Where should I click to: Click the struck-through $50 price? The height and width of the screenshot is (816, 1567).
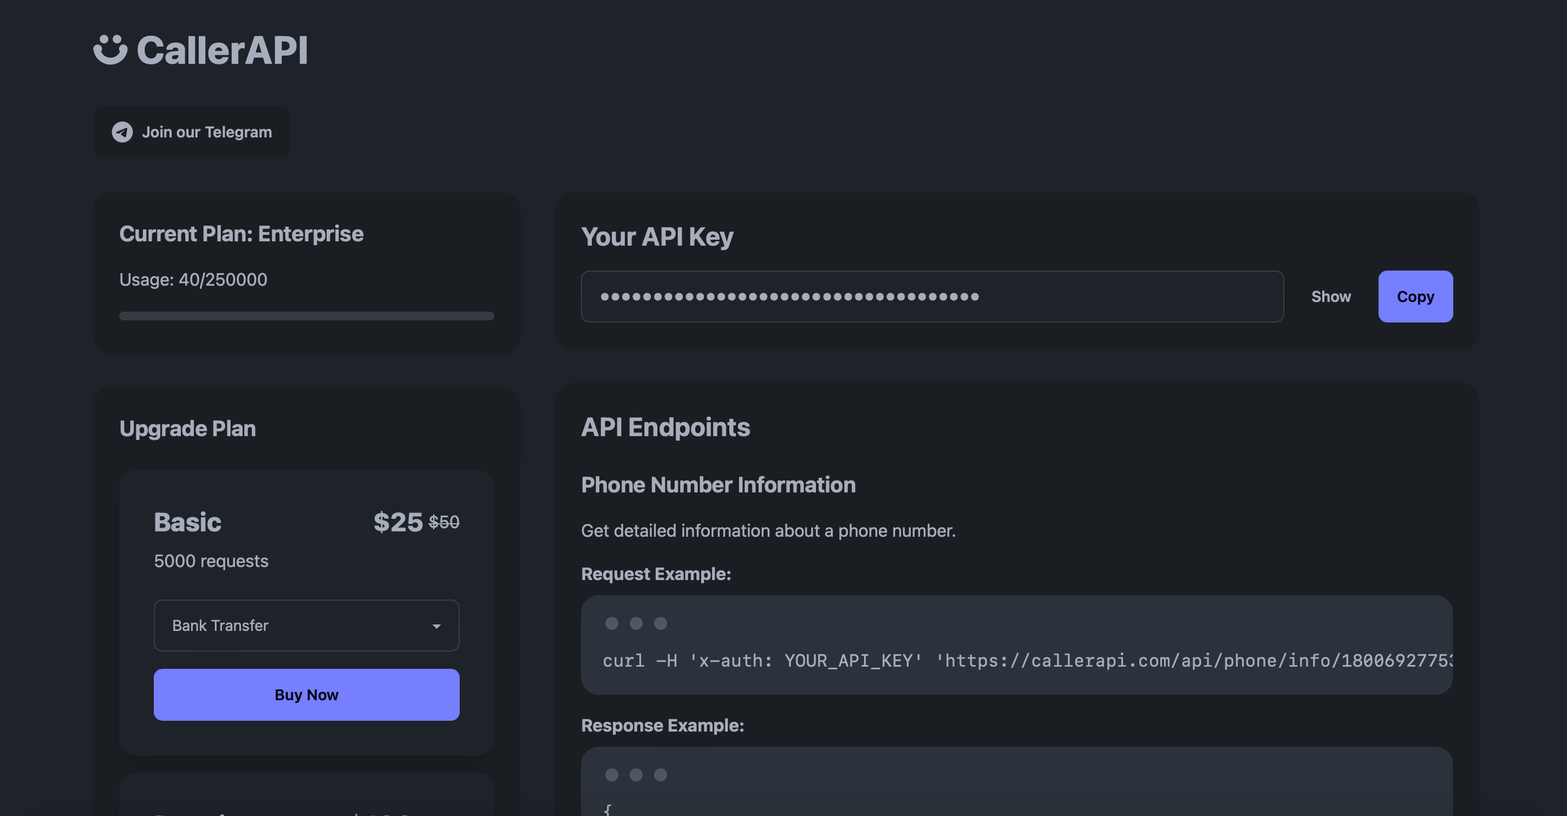[x=444, y=522]
